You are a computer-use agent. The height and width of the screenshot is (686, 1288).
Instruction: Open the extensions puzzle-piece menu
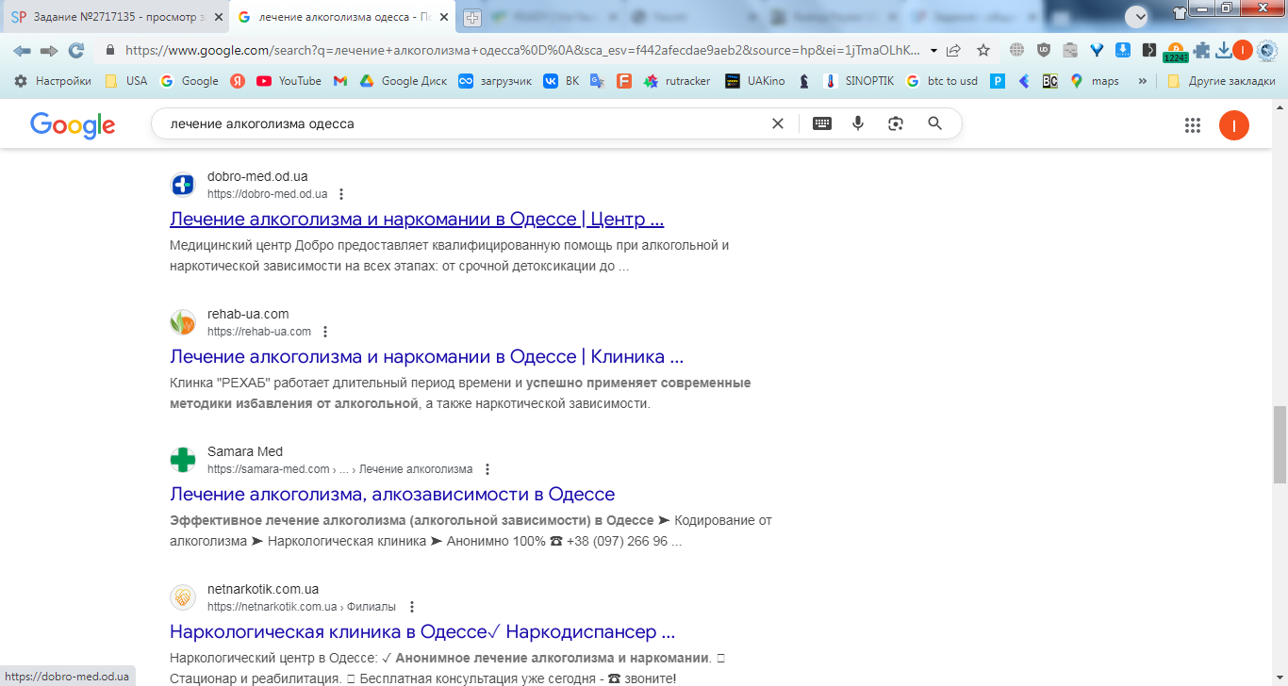click(1201, 51)
